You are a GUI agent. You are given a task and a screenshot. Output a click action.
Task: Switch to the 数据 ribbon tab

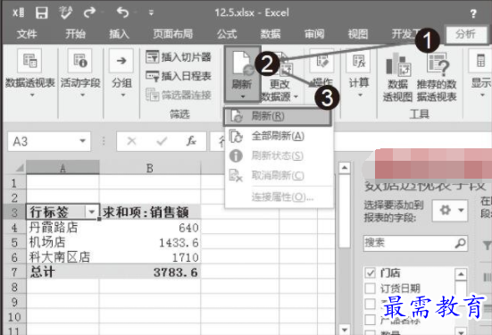(271, 34)
